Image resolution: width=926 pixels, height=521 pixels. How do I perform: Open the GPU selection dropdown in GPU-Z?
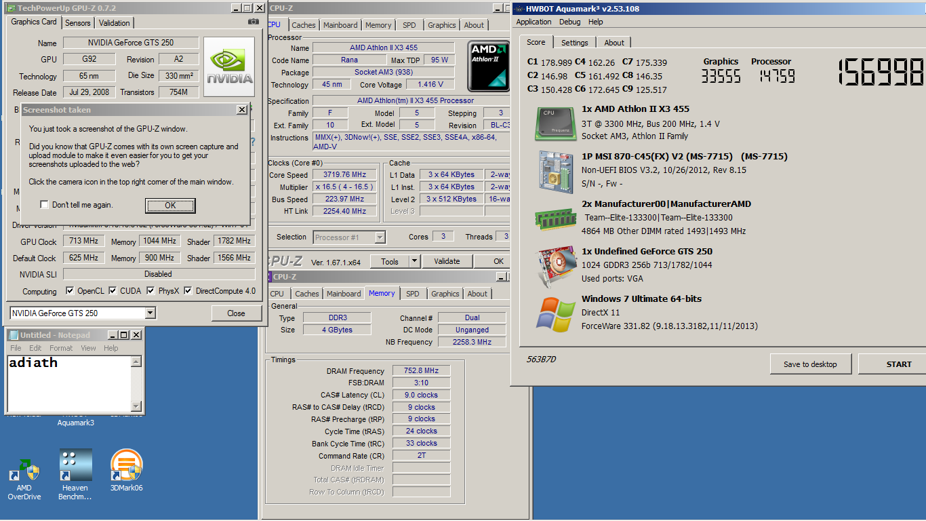tap(150, 313)
